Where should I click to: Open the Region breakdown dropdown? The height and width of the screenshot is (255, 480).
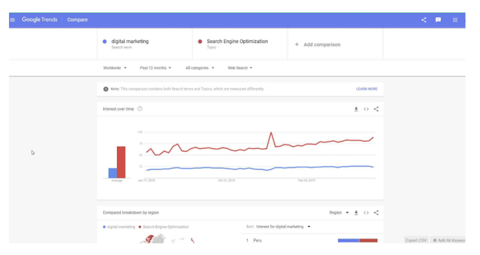coord(339,213)
